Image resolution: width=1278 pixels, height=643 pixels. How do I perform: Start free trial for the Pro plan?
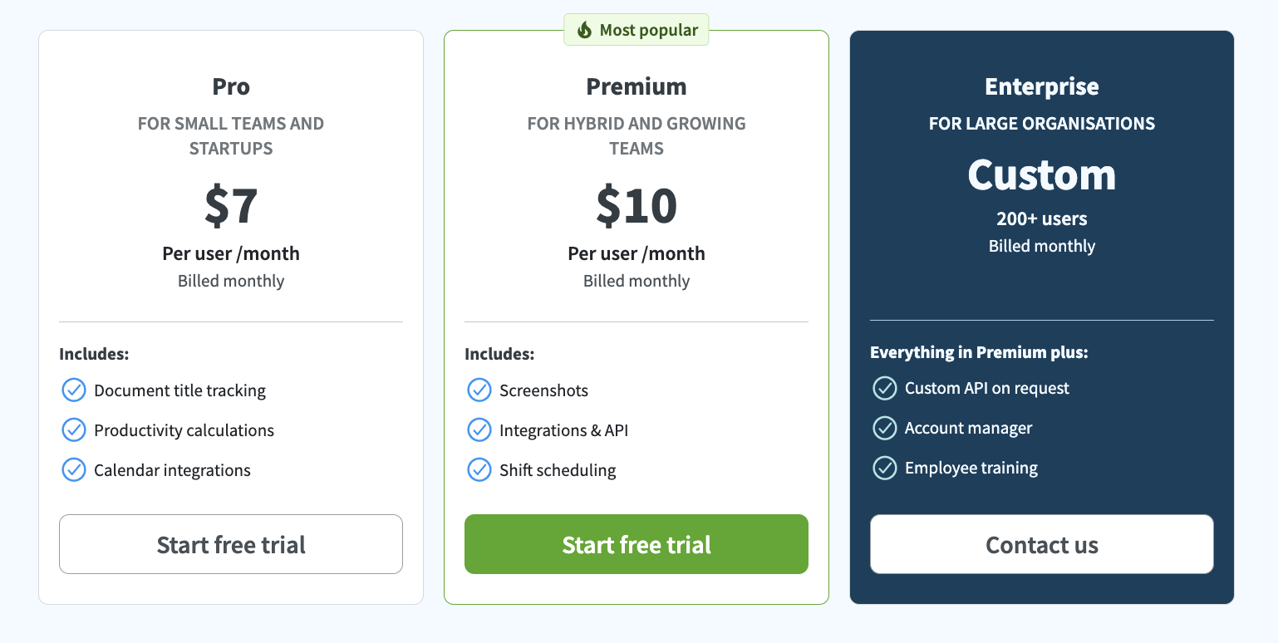coord(231,544)
